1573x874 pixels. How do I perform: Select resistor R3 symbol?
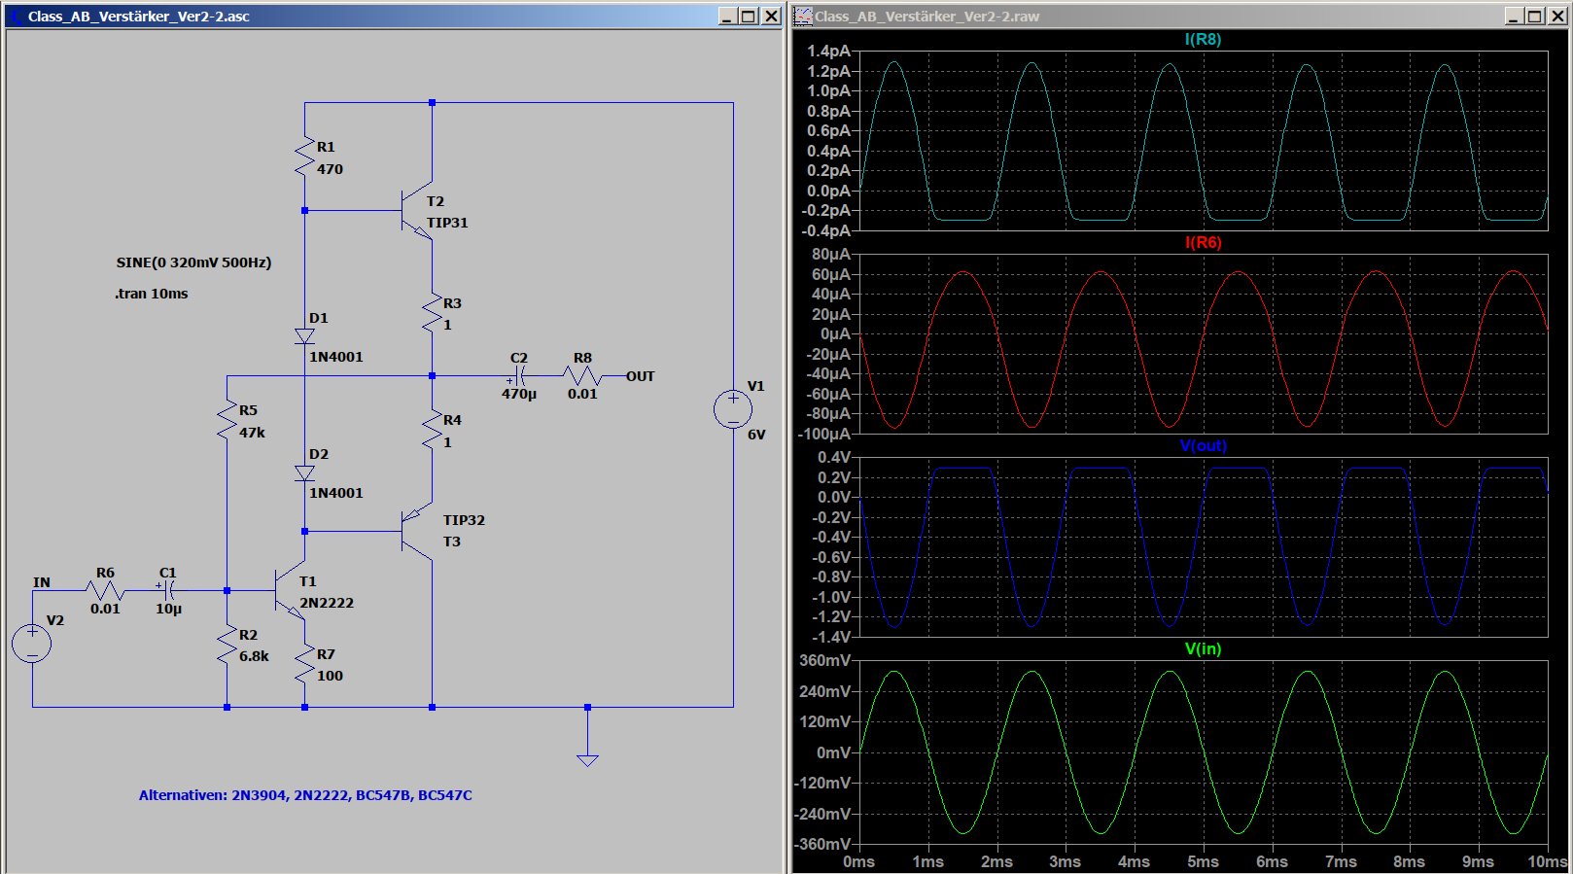(432, 313)
